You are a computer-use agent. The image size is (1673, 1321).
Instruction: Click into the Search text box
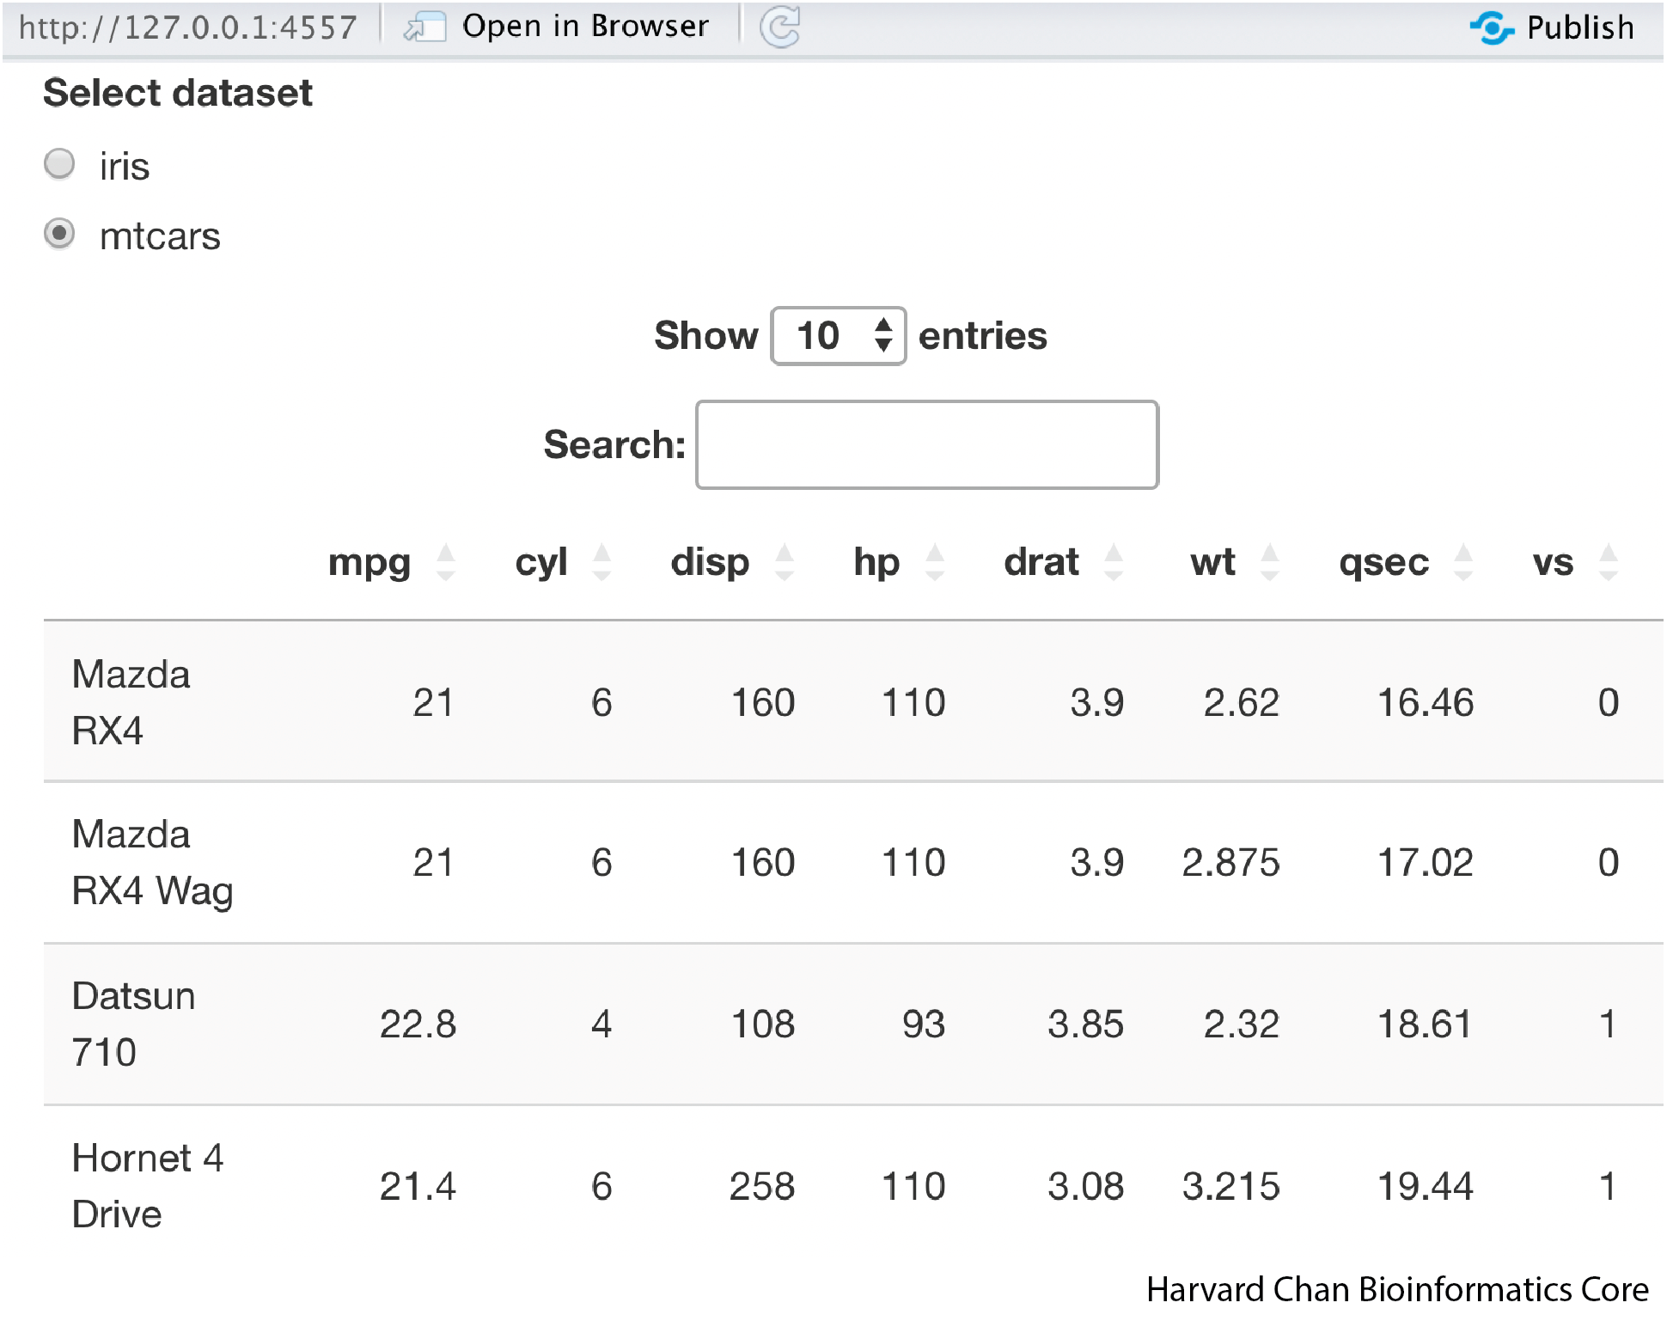click(x=926, y=444)
